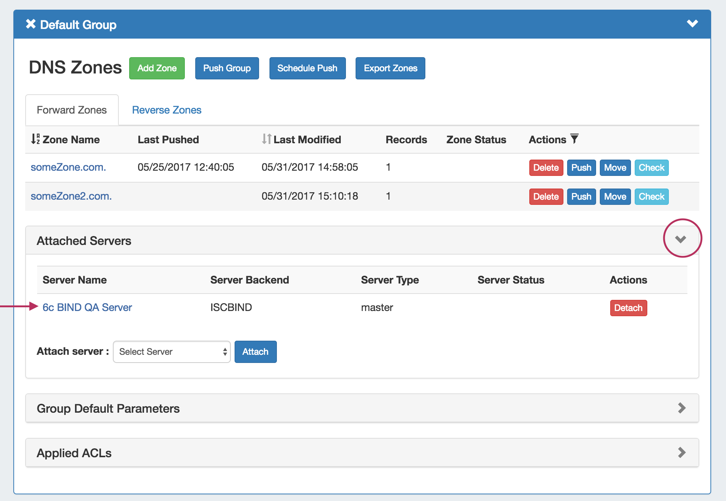This screenshot has width=726, height=501.
Task: Expand the Applied ACLs section
Action: point(681,452)
